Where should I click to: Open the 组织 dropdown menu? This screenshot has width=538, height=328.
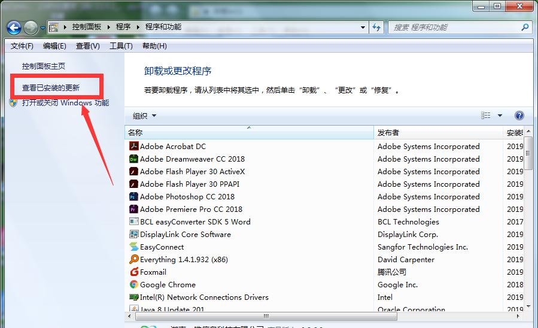(144, 116)
